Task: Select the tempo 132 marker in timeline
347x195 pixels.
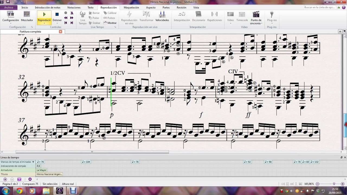Action: coord(314,162)
